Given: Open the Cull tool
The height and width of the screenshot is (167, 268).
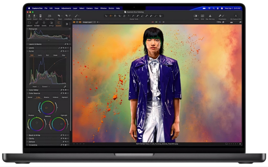Looking at the screenshot, I should (x=40, y=16).
